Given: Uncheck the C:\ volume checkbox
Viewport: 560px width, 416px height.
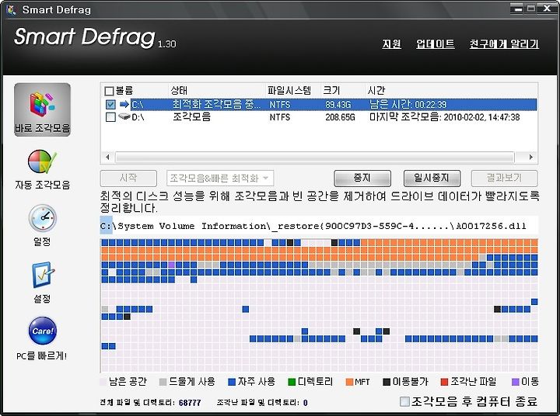Looking at the screenshot, I should [x=110, y=105].
